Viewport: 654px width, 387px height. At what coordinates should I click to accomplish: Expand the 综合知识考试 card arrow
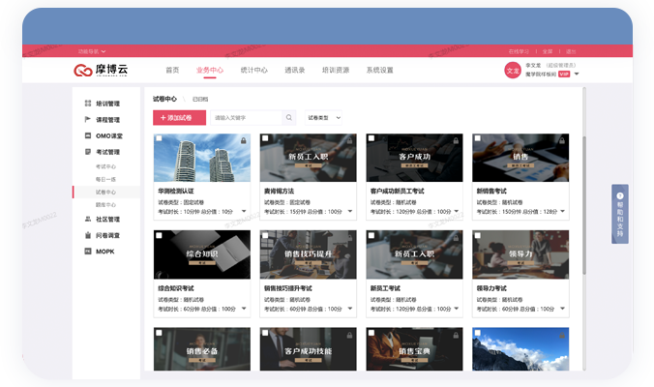coord(244,309)
